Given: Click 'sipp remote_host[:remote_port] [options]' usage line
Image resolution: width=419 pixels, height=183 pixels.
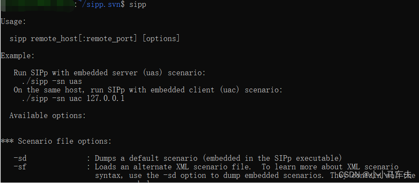Looking at the screenshot, I should (x=94, y=38).
